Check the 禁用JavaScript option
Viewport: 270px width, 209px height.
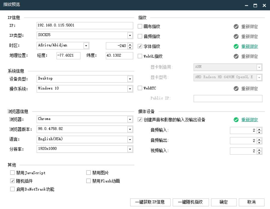pyautogui.click(x=12, y=173)
